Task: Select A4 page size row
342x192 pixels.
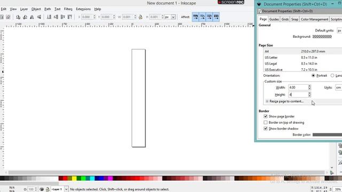Action: pos(303,51)
